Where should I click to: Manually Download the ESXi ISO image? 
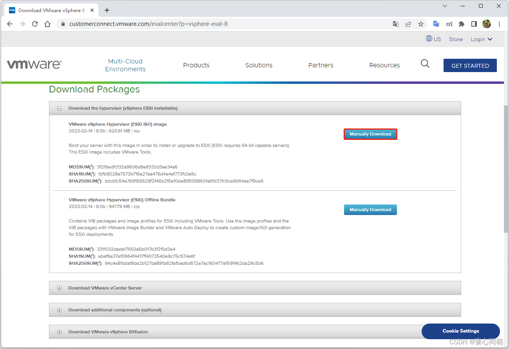370,134
